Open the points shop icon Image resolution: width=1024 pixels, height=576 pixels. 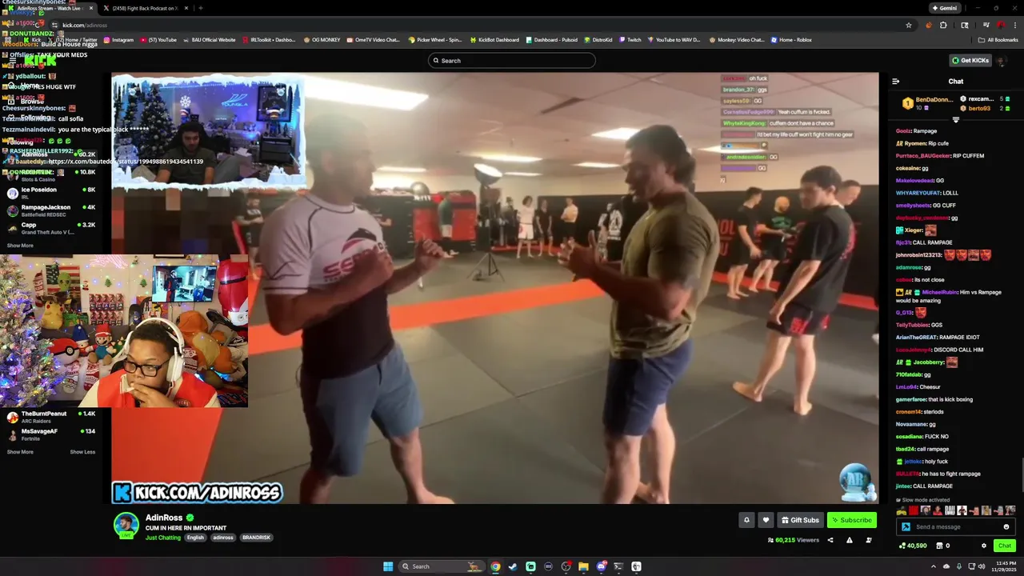[938, 546]
